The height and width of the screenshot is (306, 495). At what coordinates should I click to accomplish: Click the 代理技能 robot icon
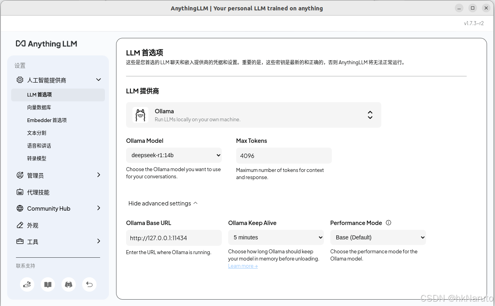pyautogui.click(x=20, y=192)
